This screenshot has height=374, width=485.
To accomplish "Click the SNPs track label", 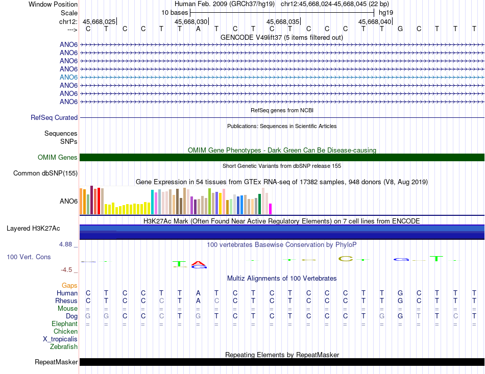I will click(x=69, y=141).
